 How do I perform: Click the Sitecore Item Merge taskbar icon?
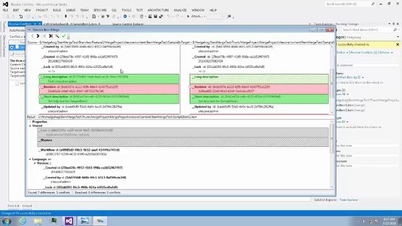pyautogui.click(x=100, y=220)
